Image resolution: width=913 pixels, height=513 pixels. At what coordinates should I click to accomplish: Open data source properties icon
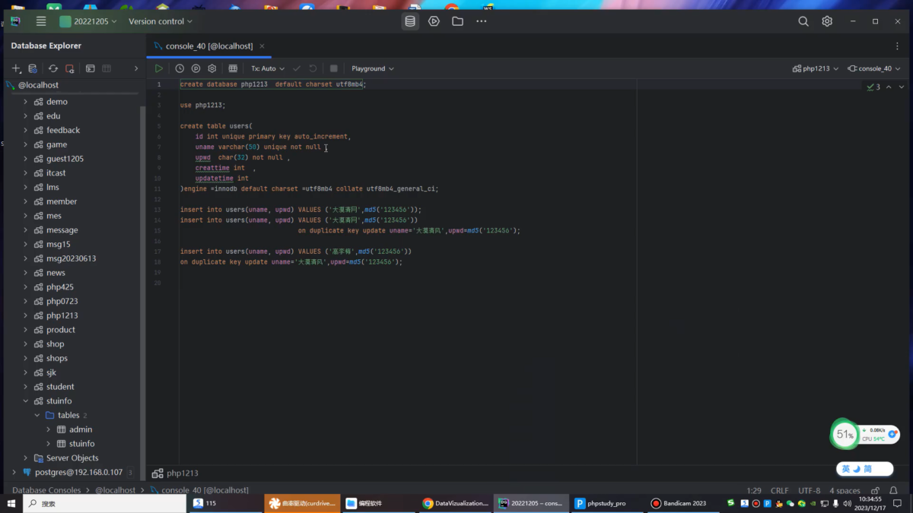(x=33, y=68)
